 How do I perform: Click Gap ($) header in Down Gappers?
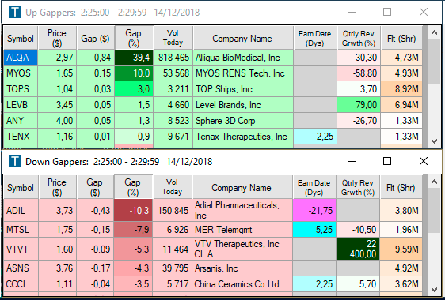[95, 187]
